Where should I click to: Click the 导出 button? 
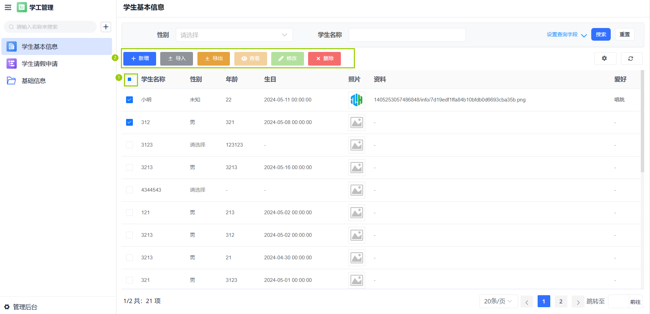pos(213,58)
